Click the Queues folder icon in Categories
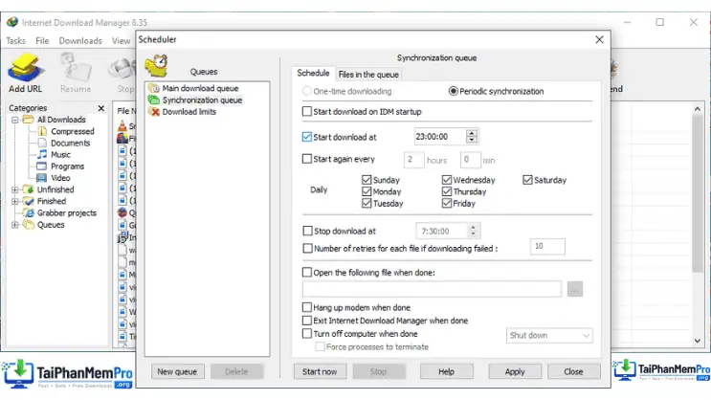The image size is (711, 400). 29,225
